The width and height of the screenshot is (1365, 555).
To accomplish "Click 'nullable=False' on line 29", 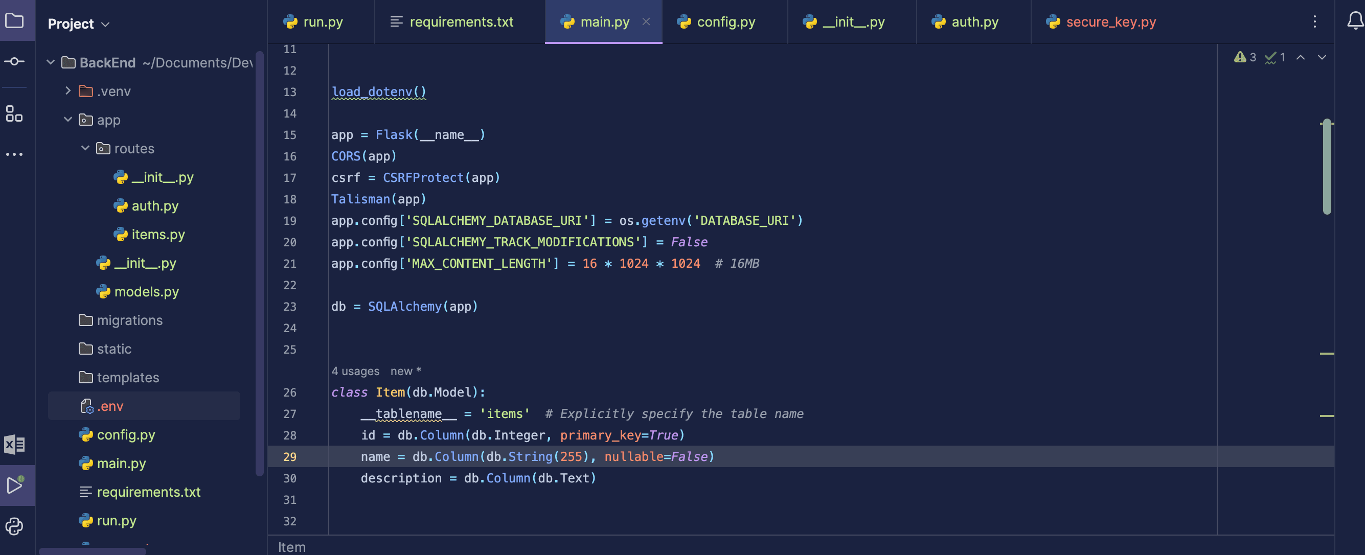I will pos(656,456).
